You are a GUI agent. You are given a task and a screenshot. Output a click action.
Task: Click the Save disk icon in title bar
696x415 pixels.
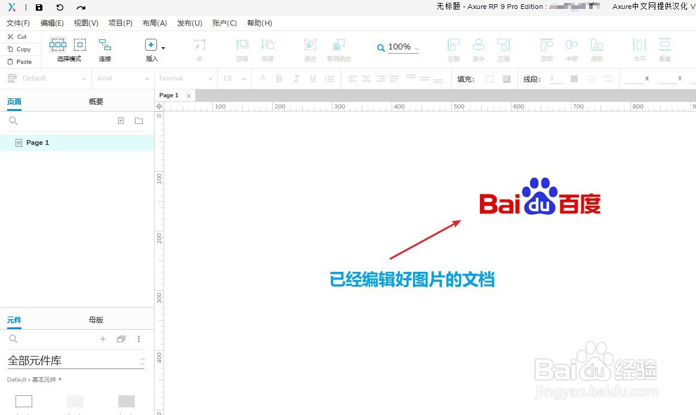(39, 7)
